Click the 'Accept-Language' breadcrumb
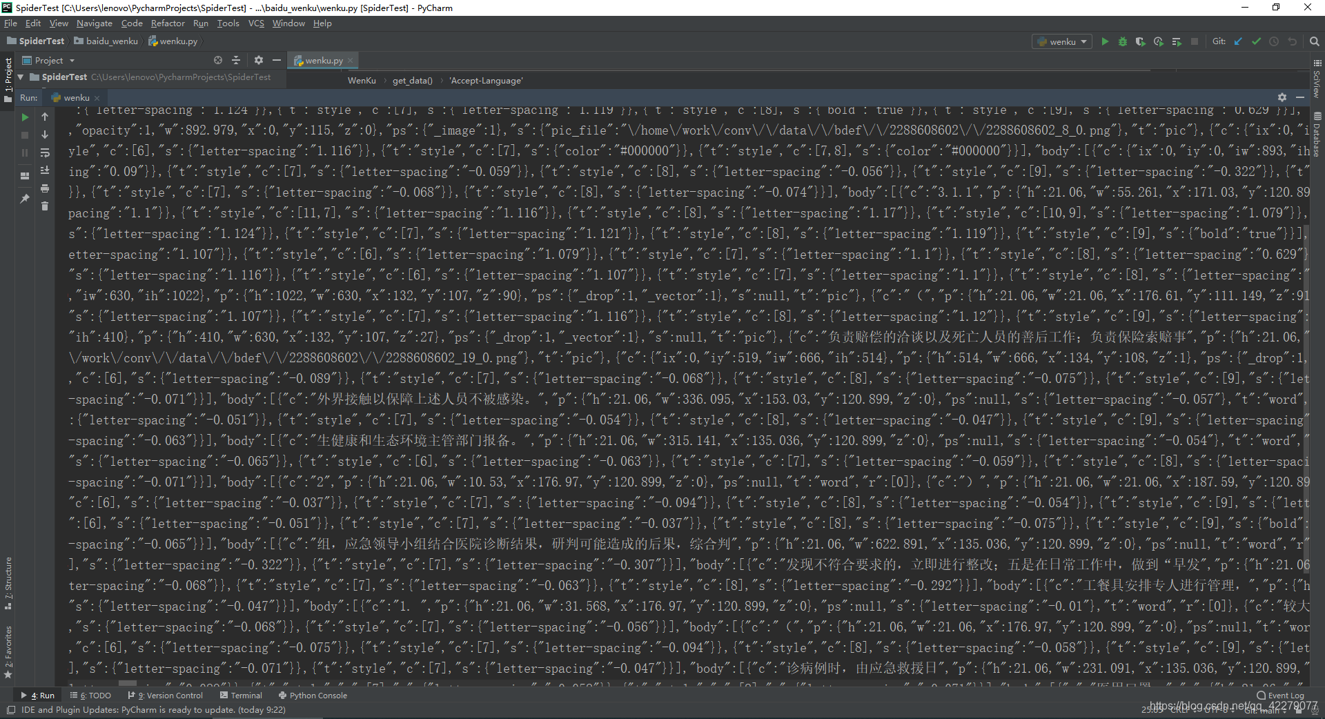This screenshot has width=1325, height=719. [486, 81]
